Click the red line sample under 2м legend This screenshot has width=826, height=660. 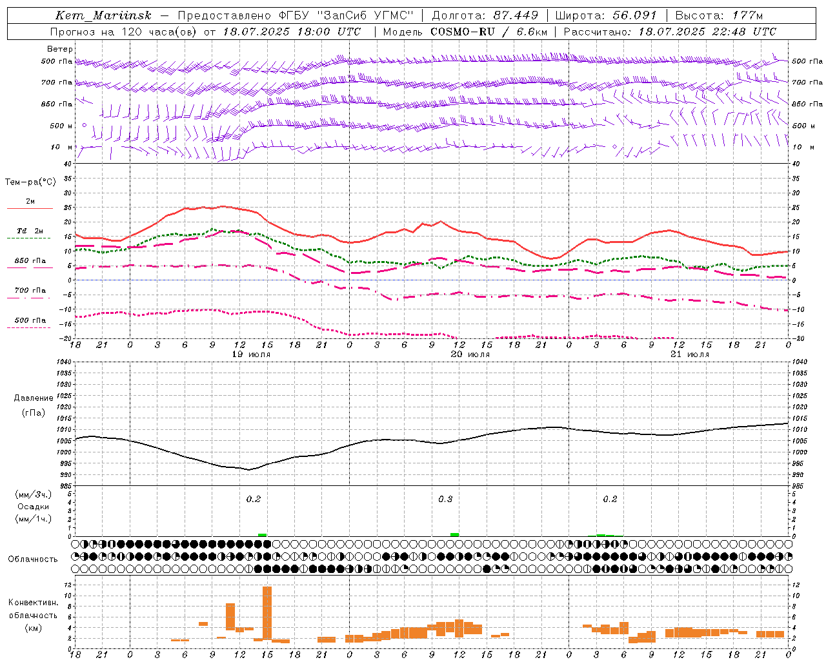click(30, 209)
